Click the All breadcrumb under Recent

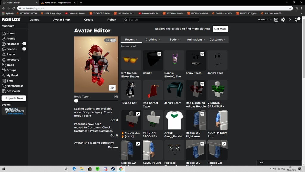point(135,46)
